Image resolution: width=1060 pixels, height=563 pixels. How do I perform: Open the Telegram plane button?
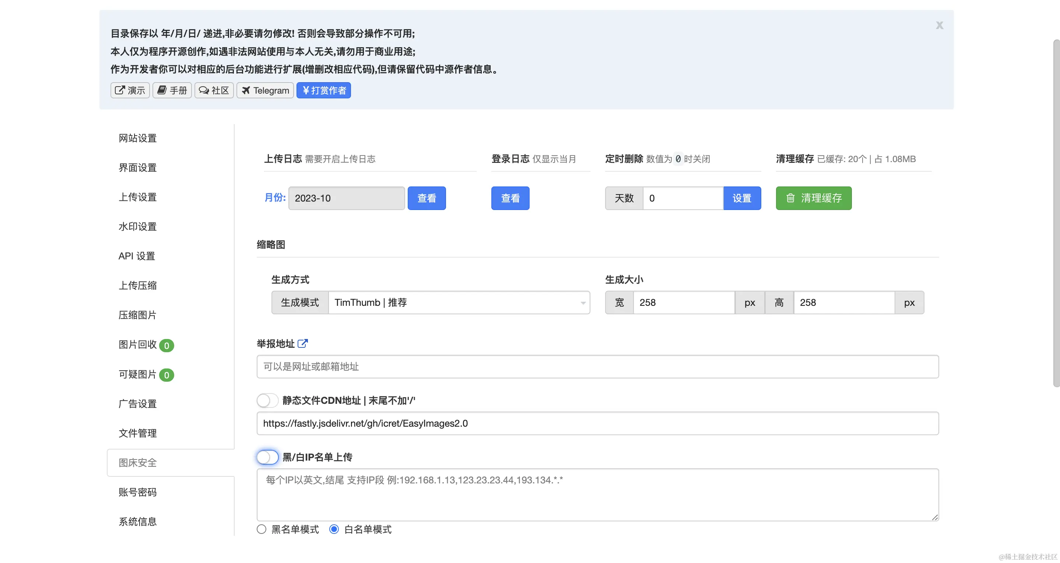265,90
